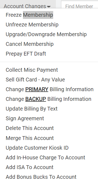98x182 pixels.
Task: Select Freeze Membership
Action: click(29, 15)
